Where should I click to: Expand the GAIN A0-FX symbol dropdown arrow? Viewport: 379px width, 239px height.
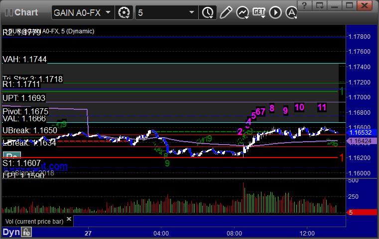coord(108,12)
